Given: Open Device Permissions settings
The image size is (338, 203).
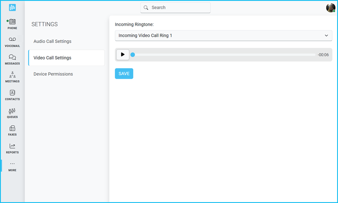Looking at the screenshot, I should (x=53, y=74).
